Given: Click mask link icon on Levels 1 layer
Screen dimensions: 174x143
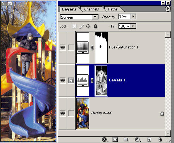Looking at the screenshot, I should [92, 81].
